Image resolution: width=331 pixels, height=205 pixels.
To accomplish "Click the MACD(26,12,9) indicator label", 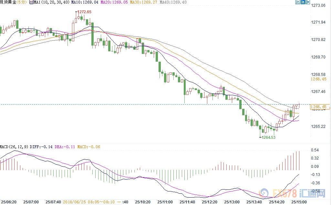I will [x=14, y=147].
